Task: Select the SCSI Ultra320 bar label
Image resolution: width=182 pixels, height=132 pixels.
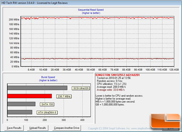Action: pos(81,88)
